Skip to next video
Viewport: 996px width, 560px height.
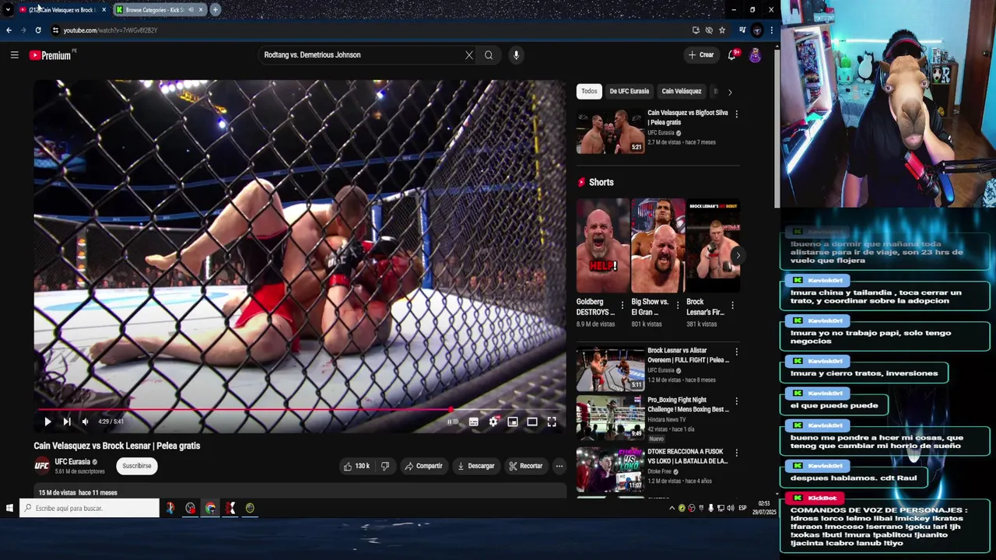pos(67,422)
